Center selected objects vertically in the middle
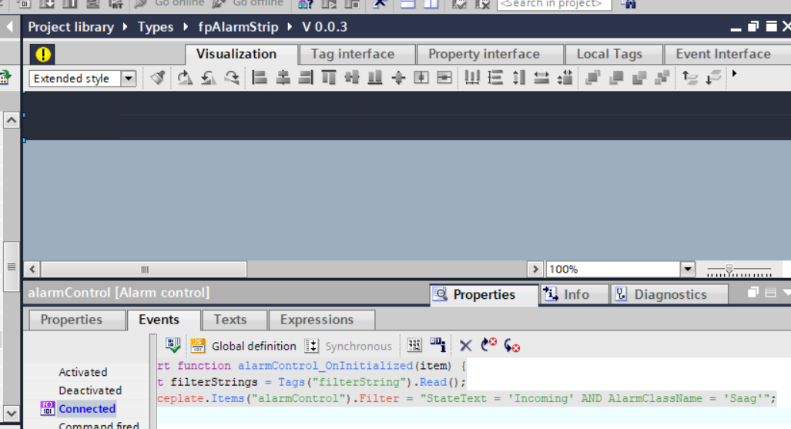 [x=352, y=78]
